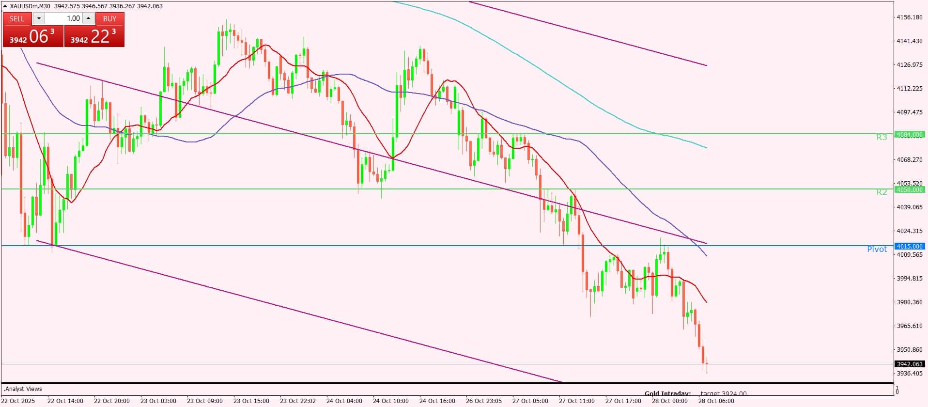Click the 4050.000 price tag

[x=910, y=190]
